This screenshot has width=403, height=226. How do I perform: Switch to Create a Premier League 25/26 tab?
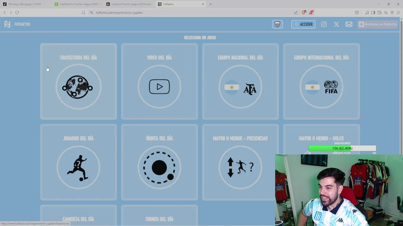pyautogui.click(x=129, y=4)
